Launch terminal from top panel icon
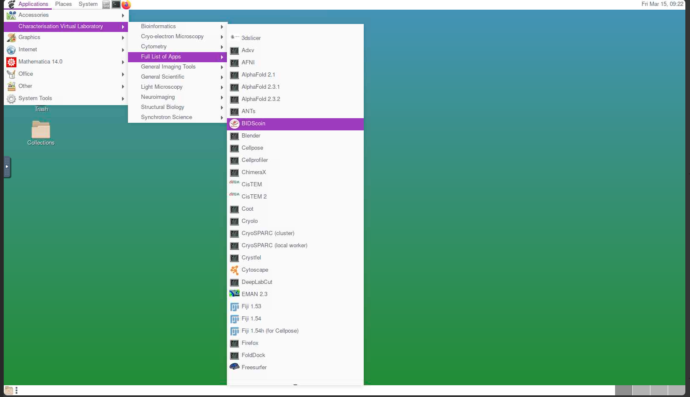This screenshot has width=690, height=397. click(116, 4)
